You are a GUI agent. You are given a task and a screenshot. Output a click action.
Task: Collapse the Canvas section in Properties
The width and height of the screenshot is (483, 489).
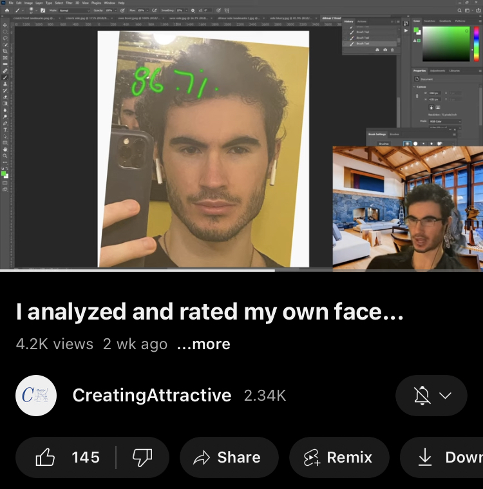coord(414,87)
